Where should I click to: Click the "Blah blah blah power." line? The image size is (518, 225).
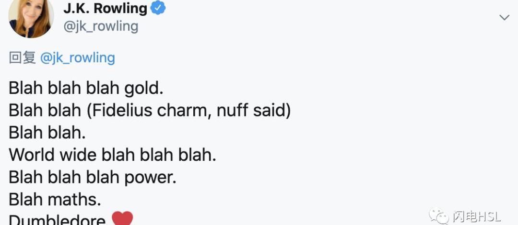[93, 177]
